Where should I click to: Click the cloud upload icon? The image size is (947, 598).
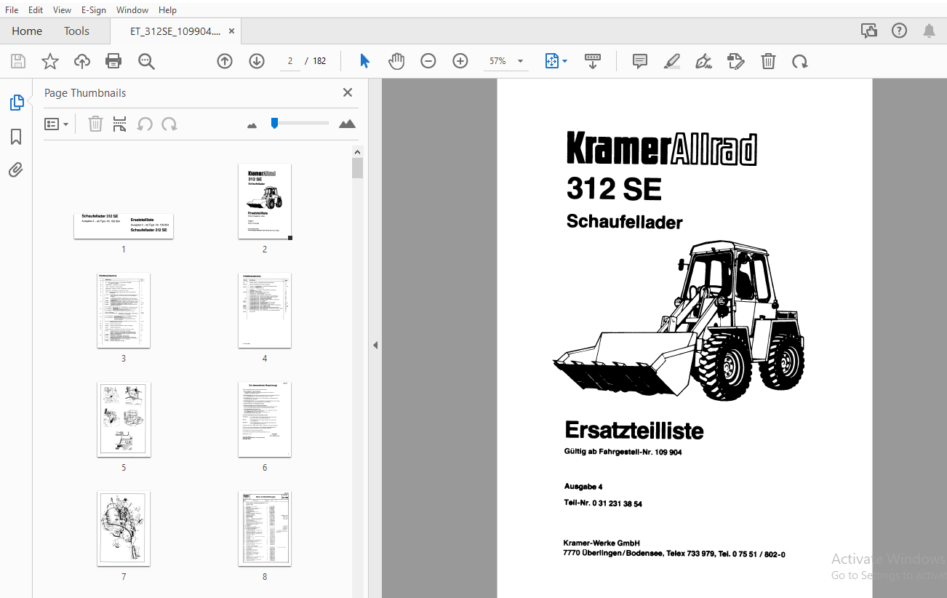(x=82, y=61)
